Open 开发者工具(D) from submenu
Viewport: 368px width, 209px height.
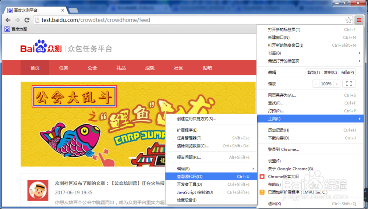tap(211, 184)
